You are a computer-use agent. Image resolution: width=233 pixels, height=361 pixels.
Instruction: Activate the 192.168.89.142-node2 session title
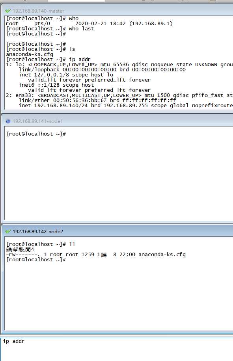[38, 231]
